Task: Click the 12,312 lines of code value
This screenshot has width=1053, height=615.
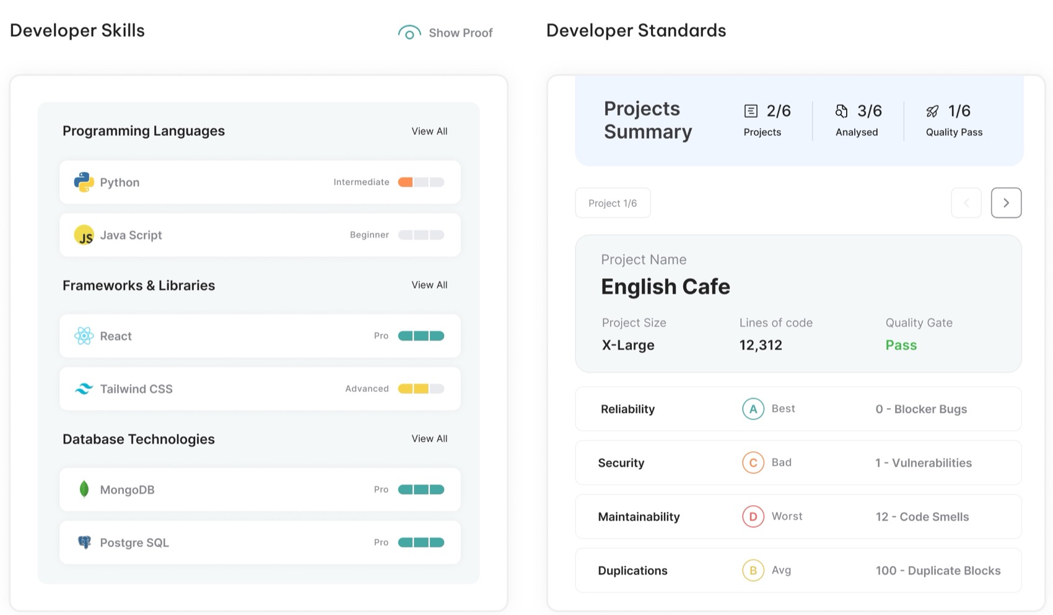Action: click(x=761, y=345)
